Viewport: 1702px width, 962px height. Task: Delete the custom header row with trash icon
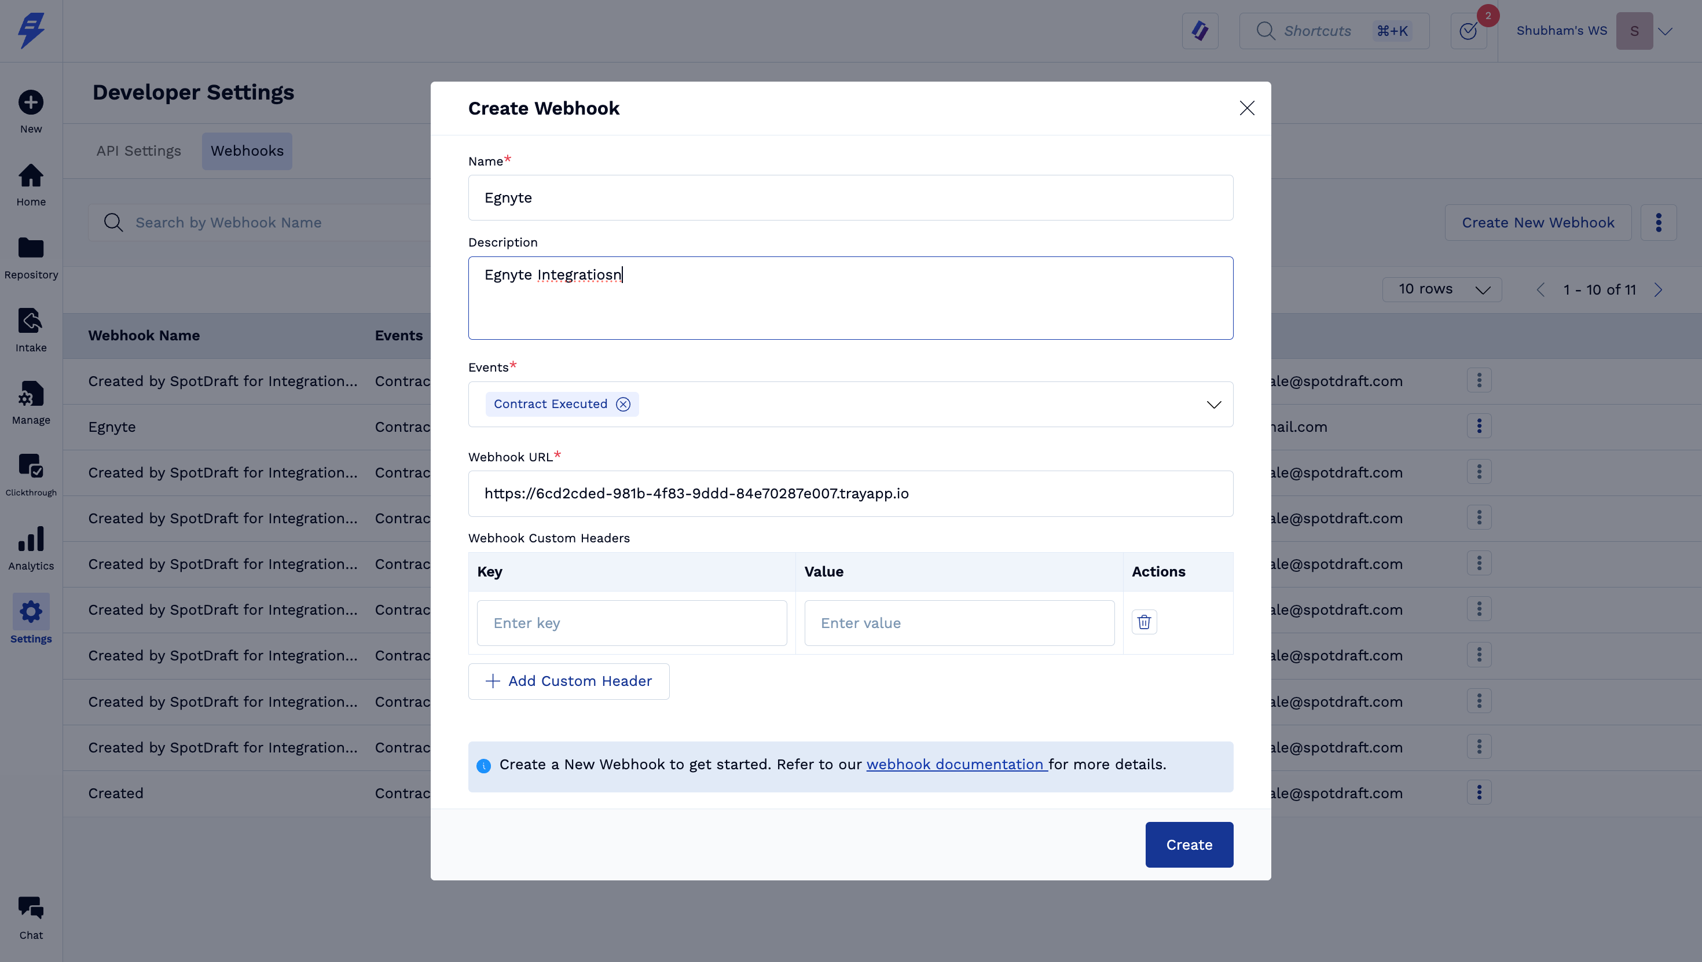pos(1144,622)
